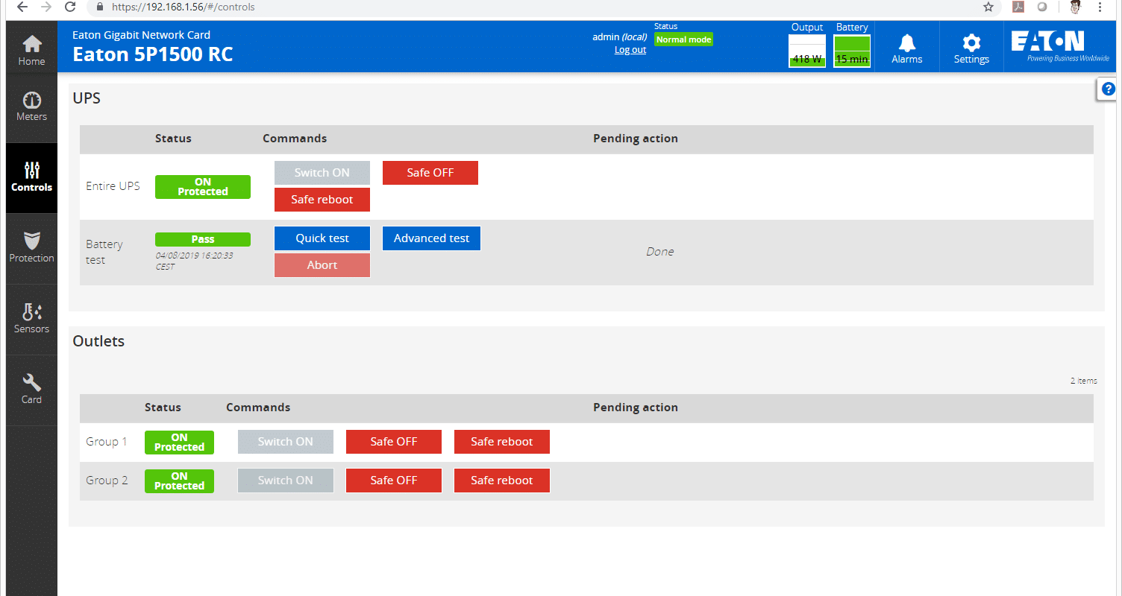
Task: Click the browser forward arrow
Action: tap(46, 7)
